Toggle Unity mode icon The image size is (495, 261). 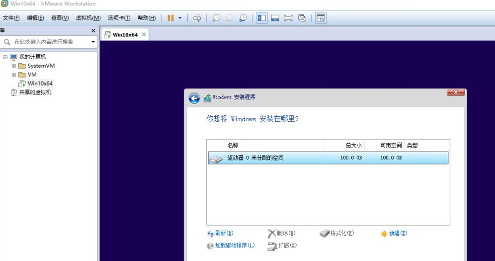[302, 18]
